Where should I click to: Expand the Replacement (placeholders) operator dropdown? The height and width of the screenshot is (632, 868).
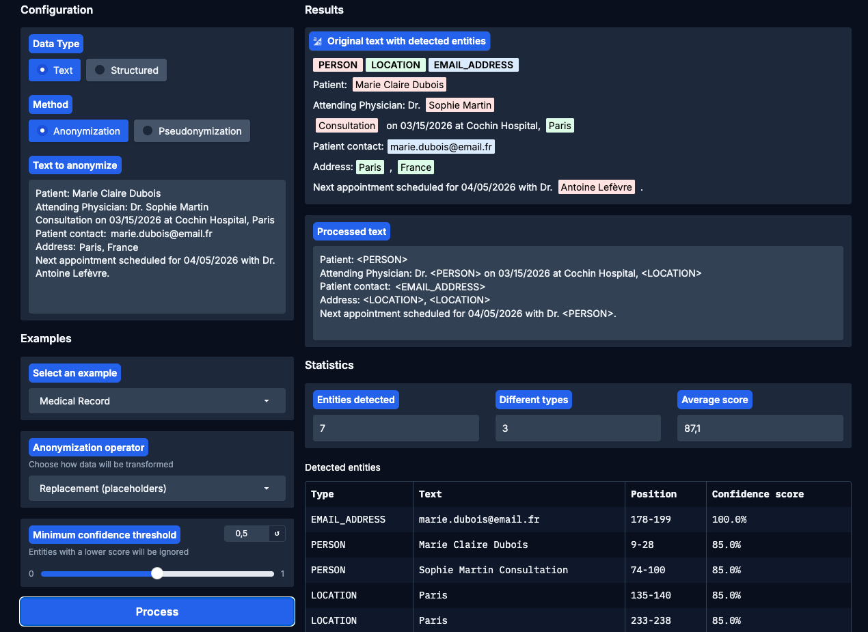tap(157, 489)
